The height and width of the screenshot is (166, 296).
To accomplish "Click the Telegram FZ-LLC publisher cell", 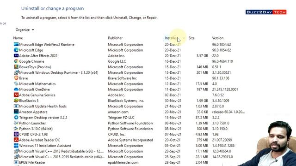I will pos(121,118).
